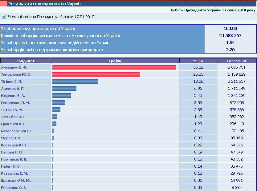The image size is (257, 191).
Task: Open Ющенко В. А. details
Action: [x=13, y=96]
